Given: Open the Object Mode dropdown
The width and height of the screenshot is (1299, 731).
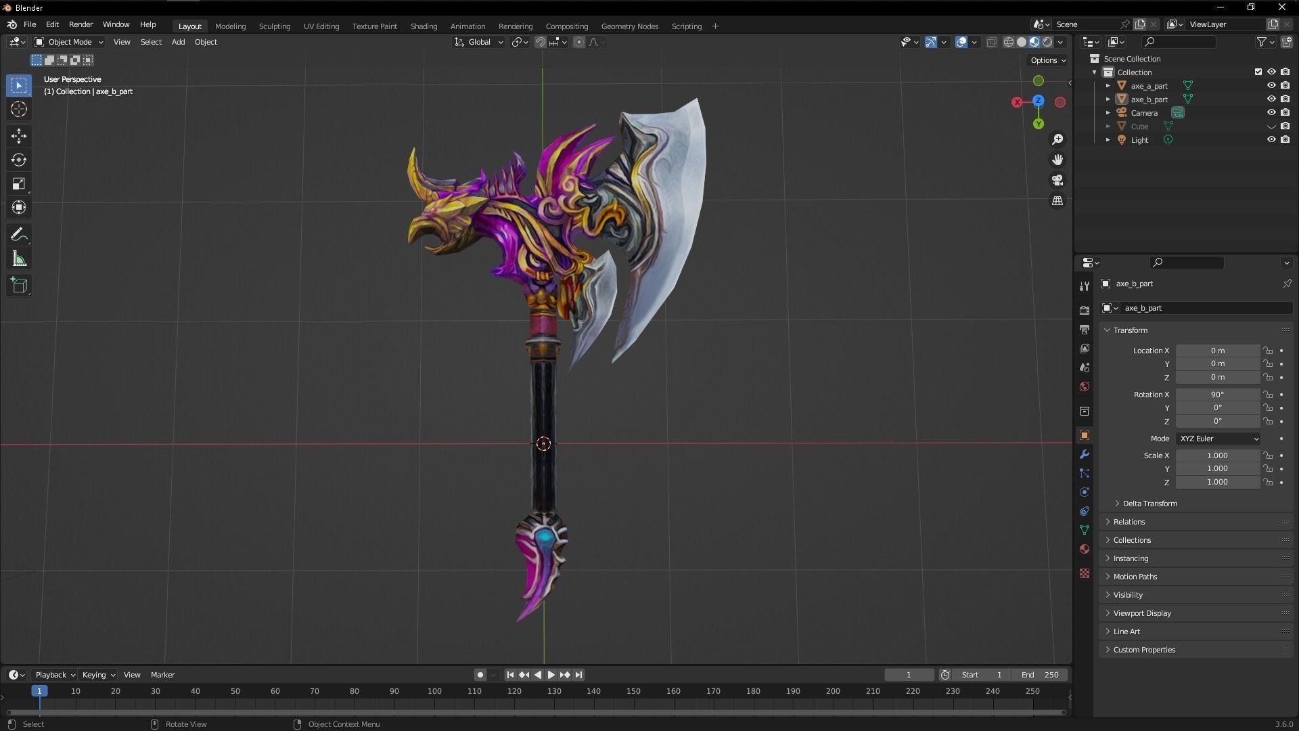Looking at the screenshot, I should click(69, 42).
